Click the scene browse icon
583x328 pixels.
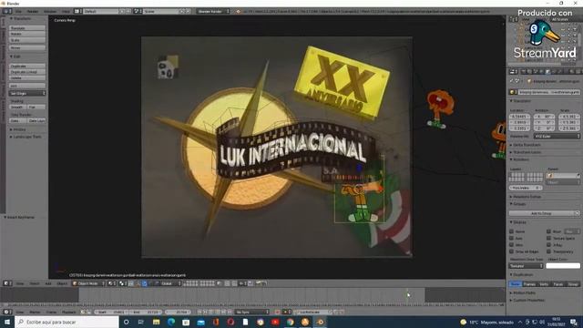tap(137, 11)
